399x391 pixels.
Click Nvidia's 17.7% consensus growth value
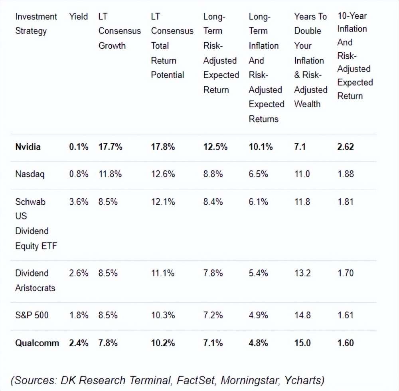click(x=110, y=147)
